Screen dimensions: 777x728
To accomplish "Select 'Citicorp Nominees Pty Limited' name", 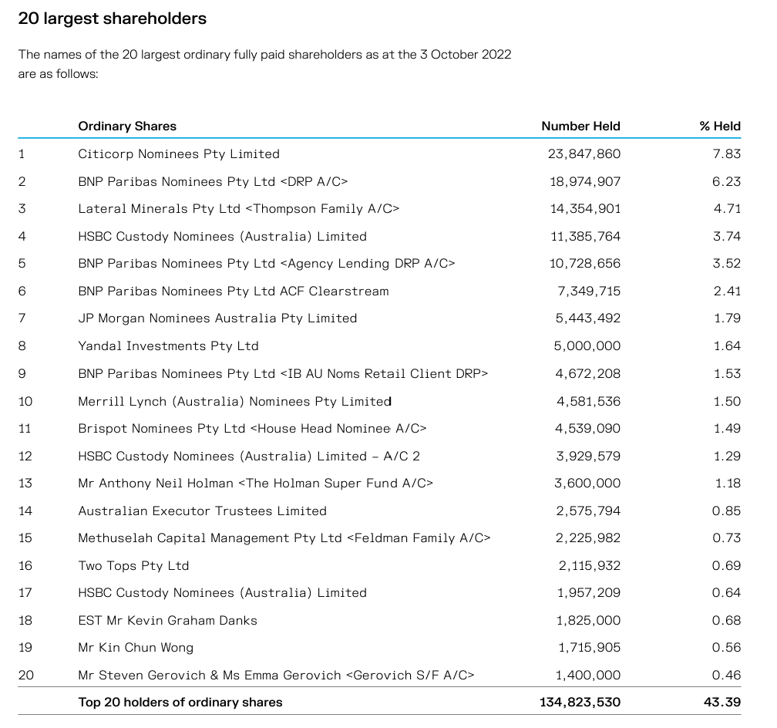I will coord(179,153).
